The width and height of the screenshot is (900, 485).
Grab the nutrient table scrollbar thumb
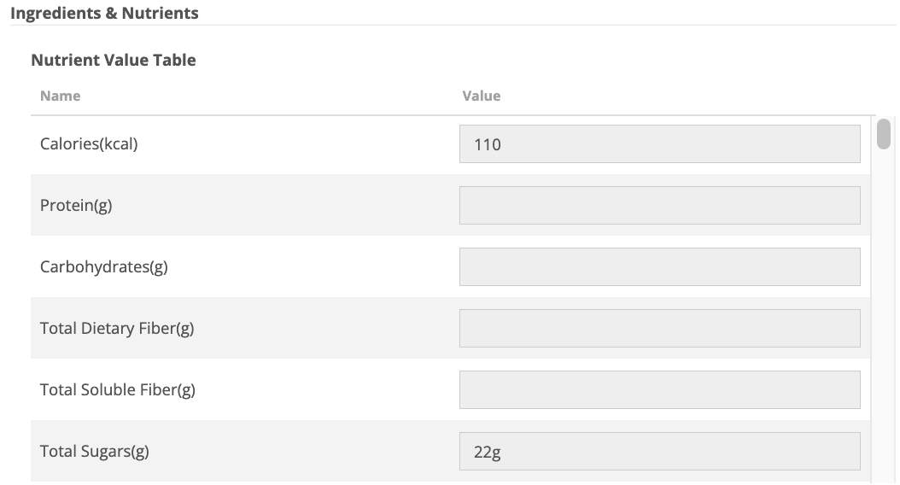coord(884,134)
